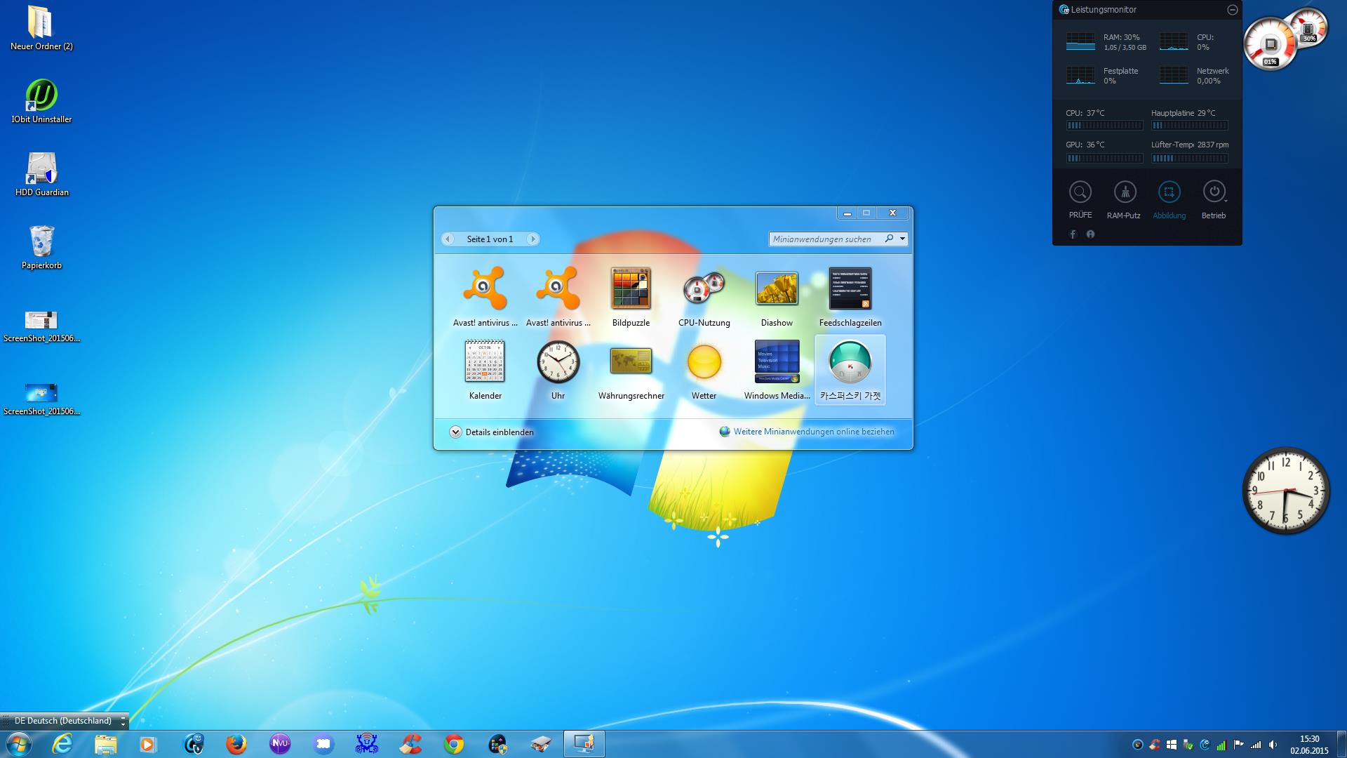Select the Bildpuzzle gadget

(x=631, y=296)
